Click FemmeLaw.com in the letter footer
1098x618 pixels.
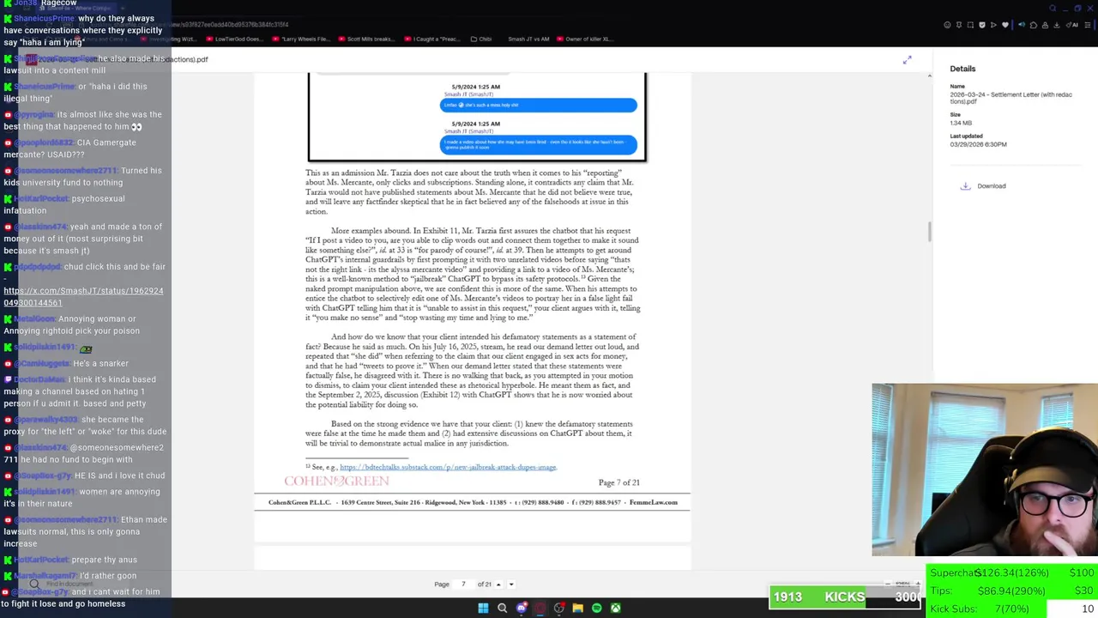[x=653, y=502]
